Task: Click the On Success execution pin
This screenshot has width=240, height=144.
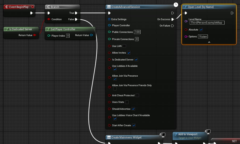Action: 172,19
